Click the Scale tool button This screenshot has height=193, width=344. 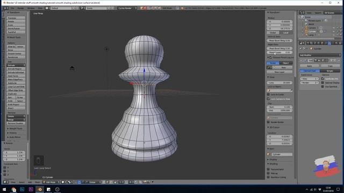pos(16,25)
